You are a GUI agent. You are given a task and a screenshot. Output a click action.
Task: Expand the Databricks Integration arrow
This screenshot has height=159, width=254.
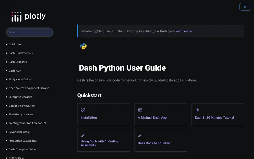(7, 106)
